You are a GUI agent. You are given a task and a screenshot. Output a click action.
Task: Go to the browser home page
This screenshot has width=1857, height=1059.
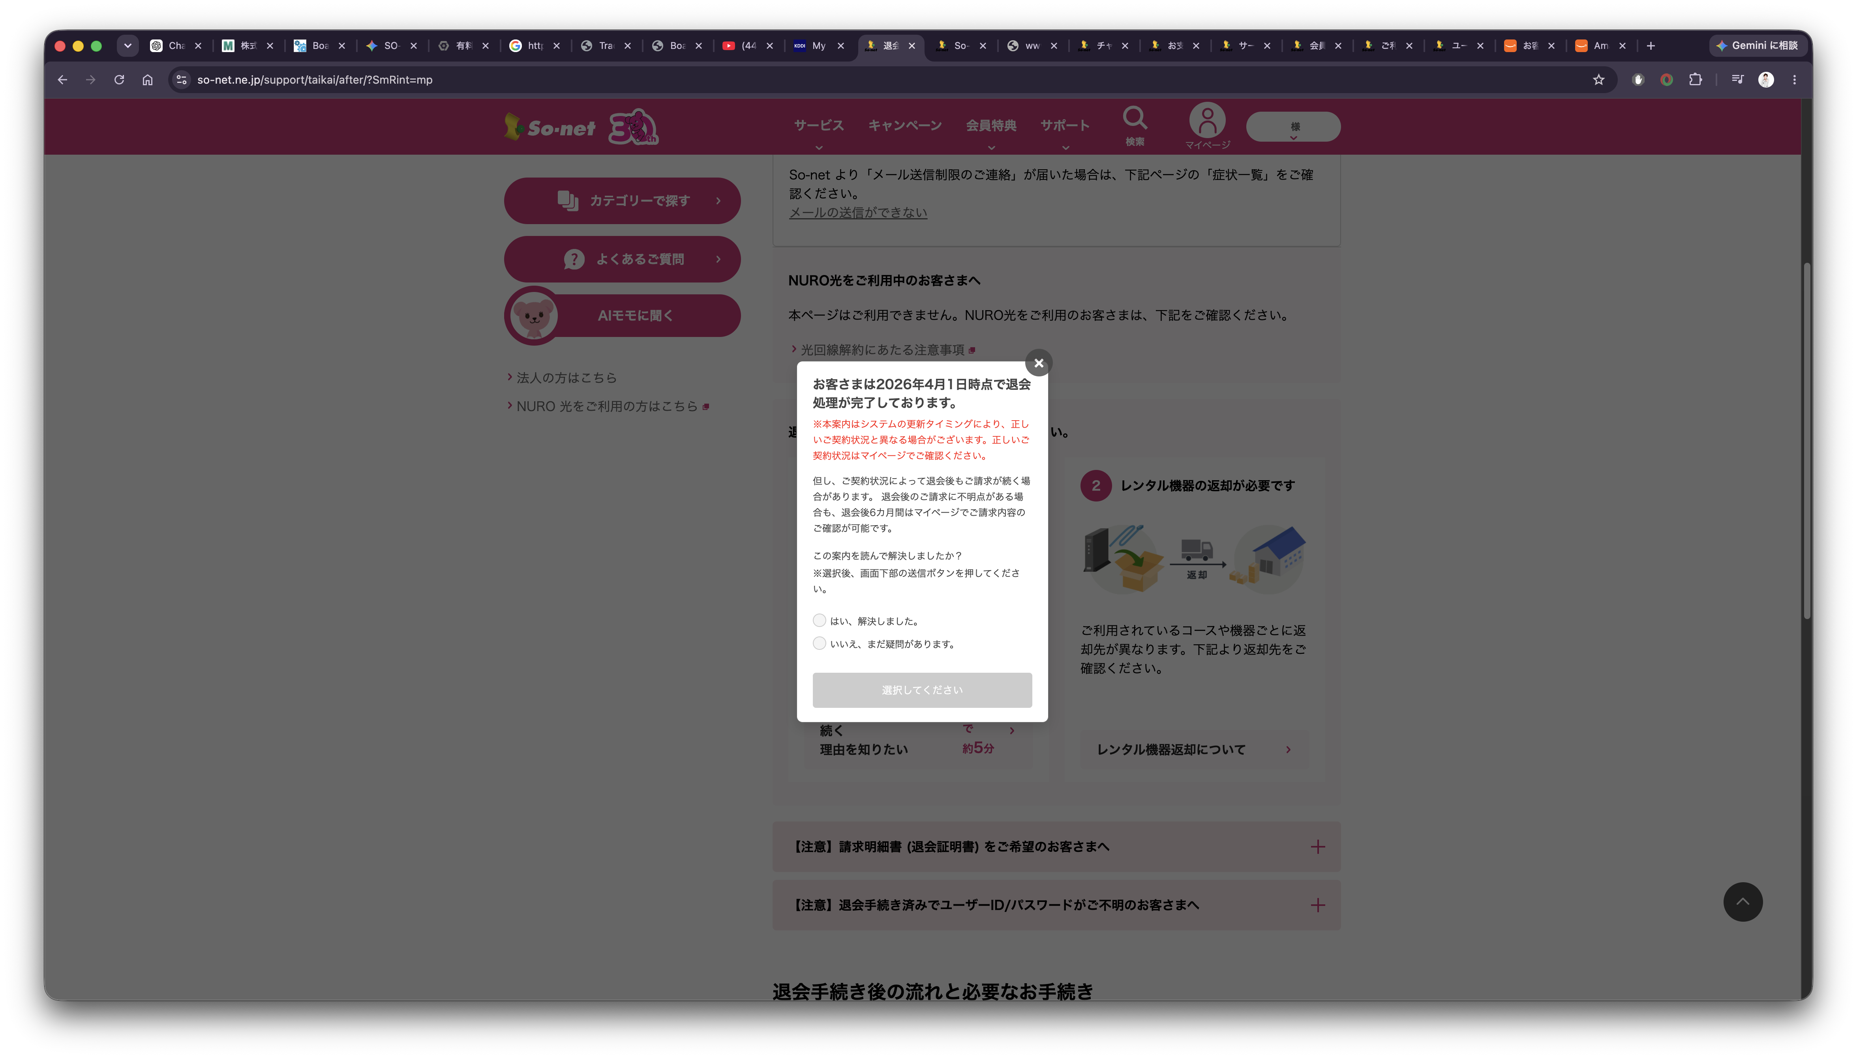tap(148, 80)
